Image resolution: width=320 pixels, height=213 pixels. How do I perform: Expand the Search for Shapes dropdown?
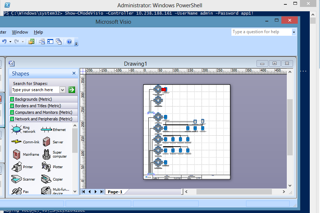pos(62,90)
